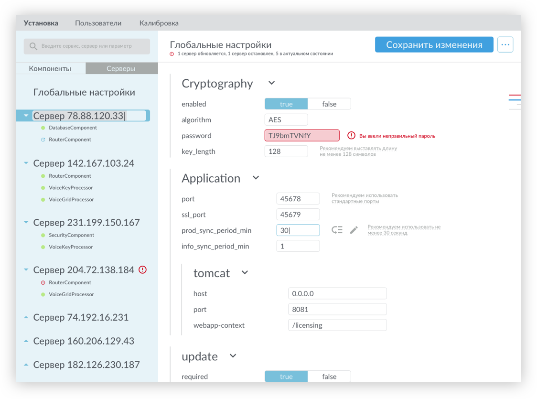
Task: Open the three-dots more options button
Action: pyautogui.click(x=505, y=44)
